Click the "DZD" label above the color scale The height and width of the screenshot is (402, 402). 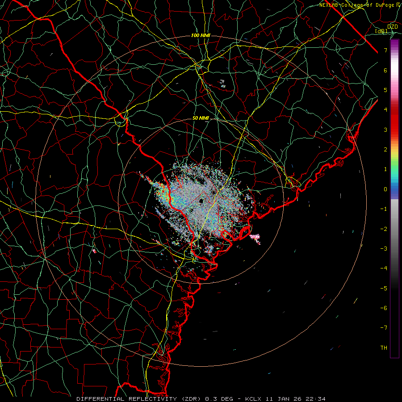(x=393, y=27)
